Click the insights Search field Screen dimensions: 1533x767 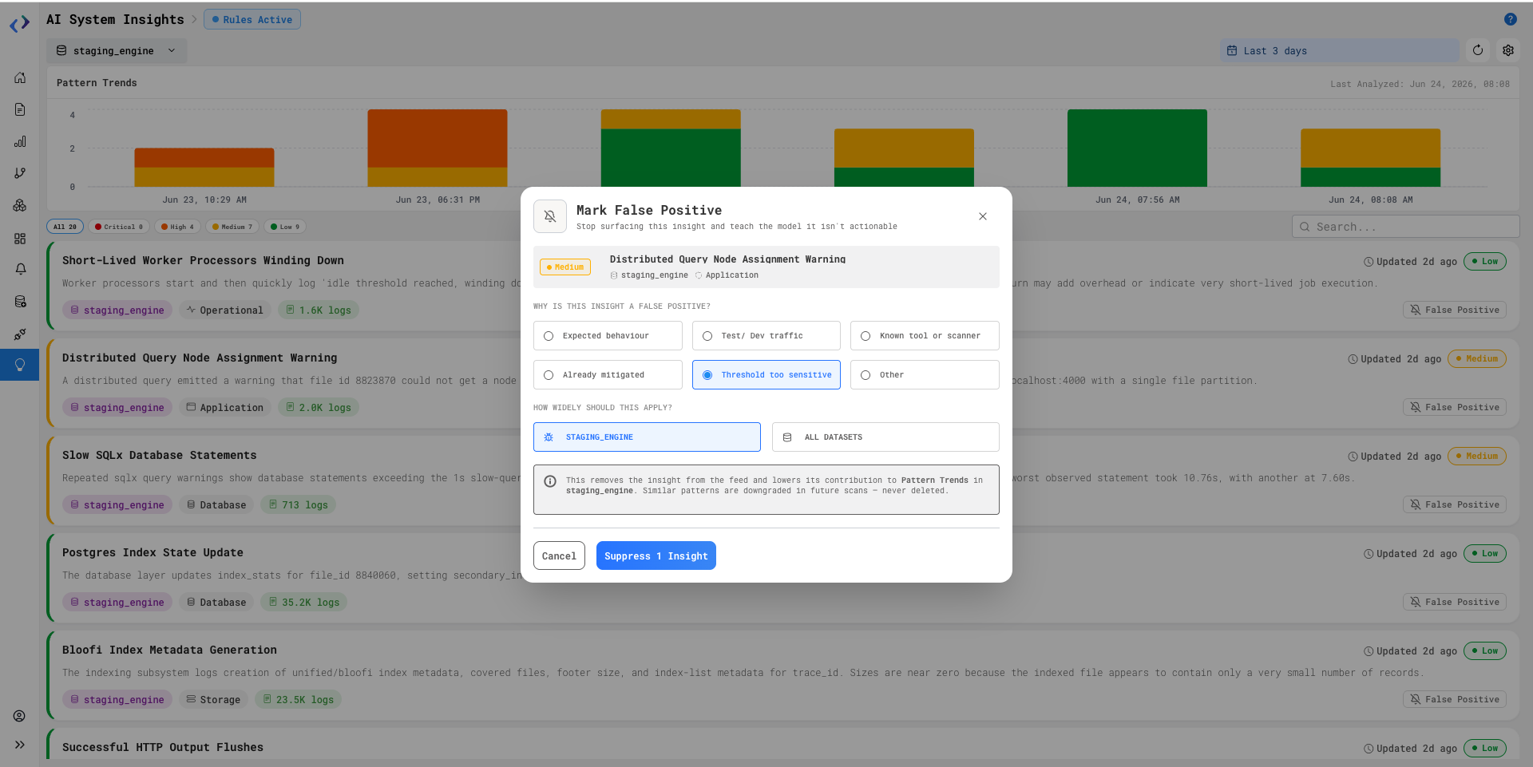(1405, 227)
